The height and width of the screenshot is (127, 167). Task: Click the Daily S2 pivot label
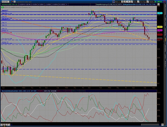(4, 25)
